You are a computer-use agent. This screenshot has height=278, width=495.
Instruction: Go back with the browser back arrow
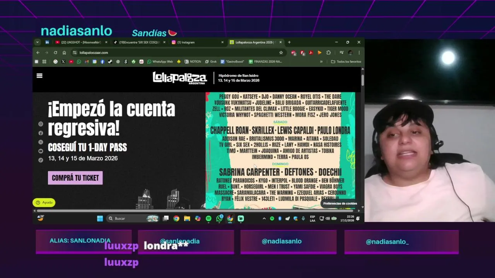[38, 53]
